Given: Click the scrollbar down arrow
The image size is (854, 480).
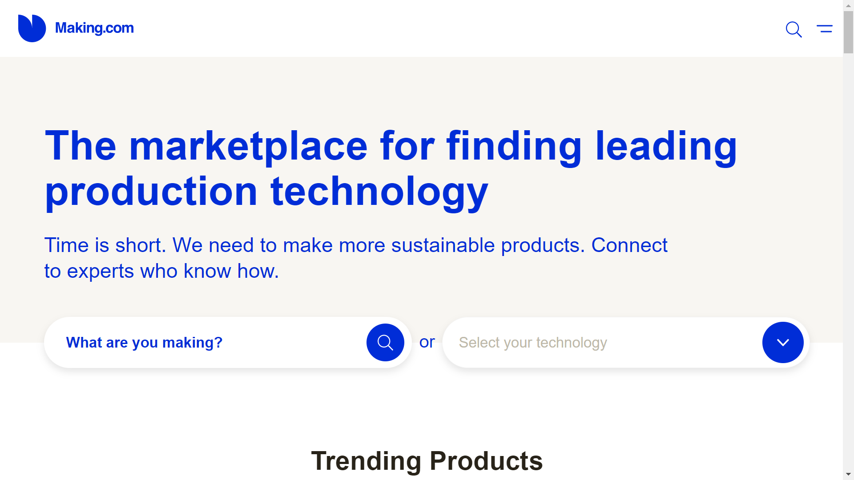Looking at the screenshot, I should (x=849, y=475).
